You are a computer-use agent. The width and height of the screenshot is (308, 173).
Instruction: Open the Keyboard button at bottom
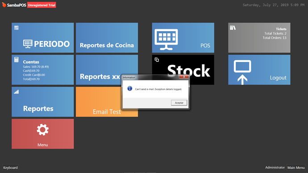point(10,168)
